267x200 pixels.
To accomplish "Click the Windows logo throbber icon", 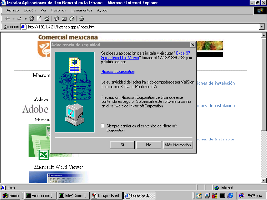I will pos(260,10).
